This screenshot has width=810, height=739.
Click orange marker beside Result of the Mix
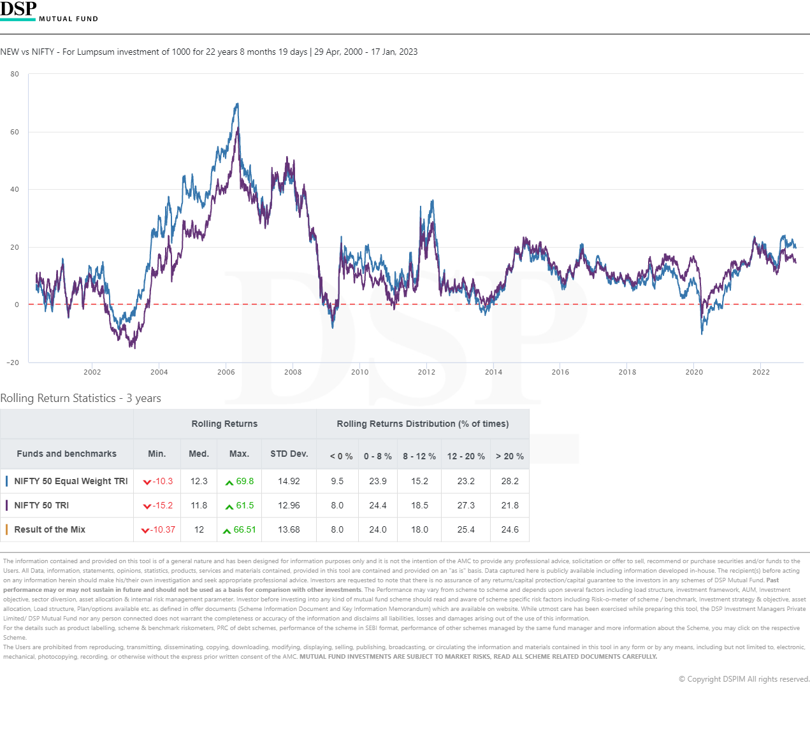[x=7, y=529]
